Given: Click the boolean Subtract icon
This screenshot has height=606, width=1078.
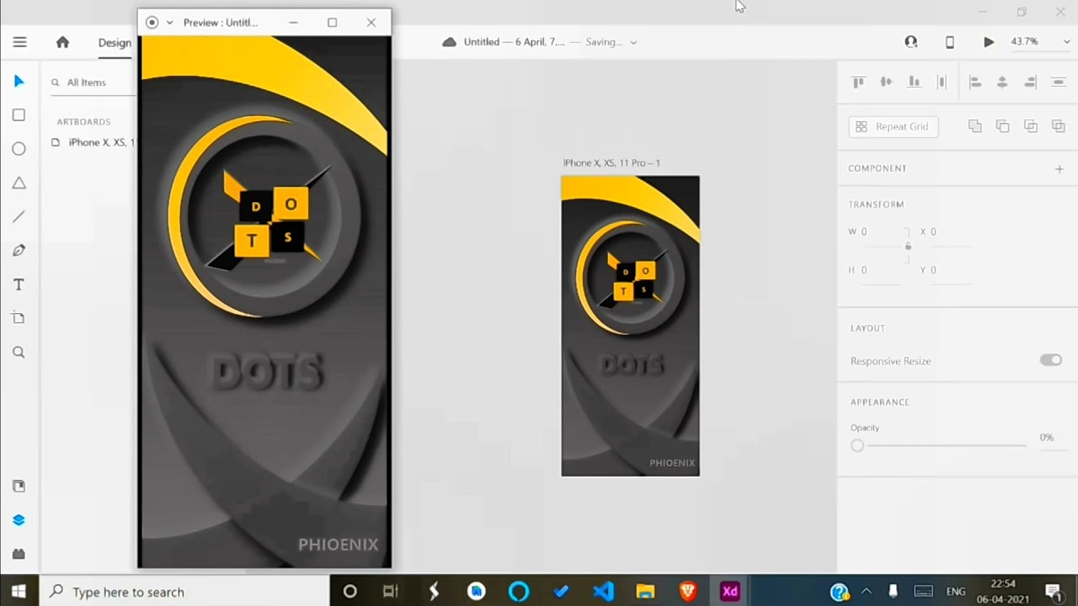Looking at the screenshot, I should coord(1002,126).
